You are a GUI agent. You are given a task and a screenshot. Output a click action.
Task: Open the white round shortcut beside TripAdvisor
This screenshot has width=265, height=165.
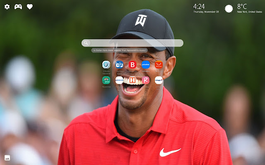coord(119,80)
